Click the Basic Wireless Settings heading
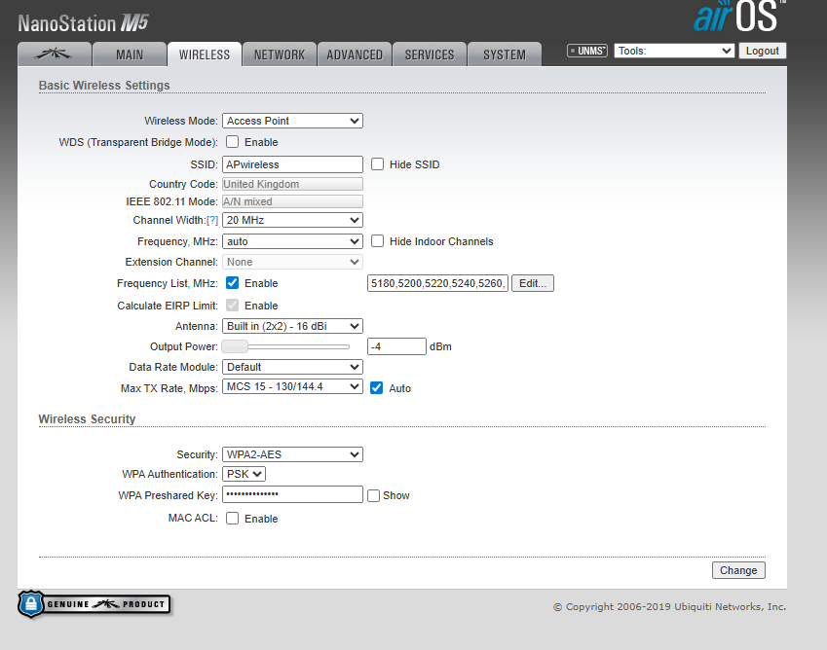827x650 pixels. tap(104, 86)
